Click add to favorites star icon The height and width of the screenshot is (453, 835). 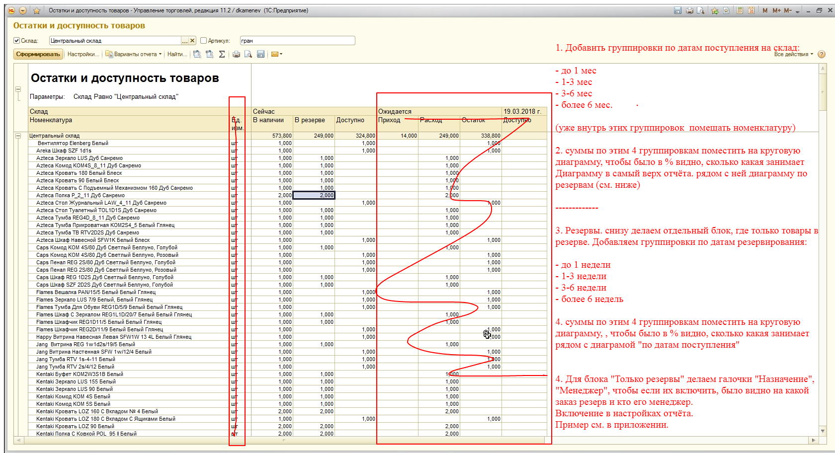tap(715, 10)
